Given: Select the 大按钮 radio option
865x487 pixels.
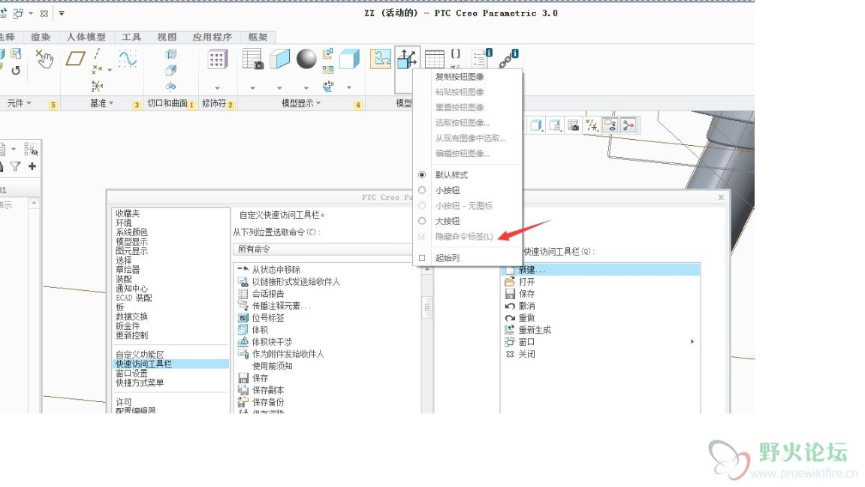Looking at the screenshot, I should coord(422,221).
